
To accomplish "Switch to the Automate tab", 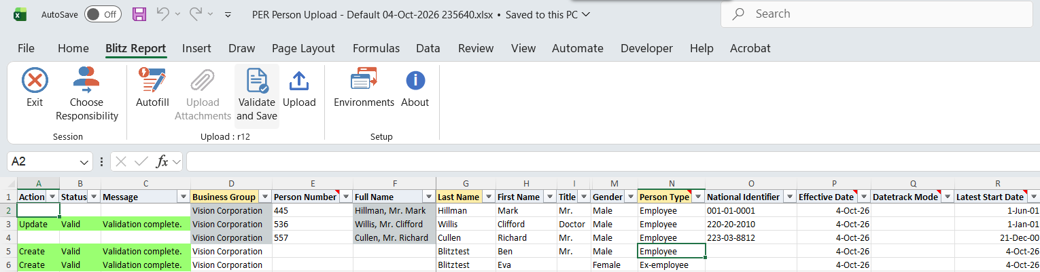I will pos(578,48).
